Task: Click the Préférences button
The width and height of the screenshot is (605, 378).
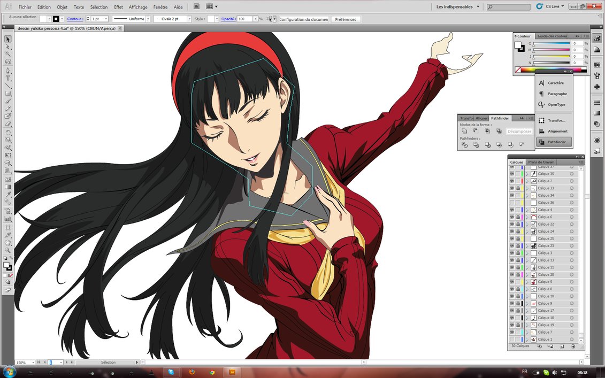Action: click(346, 19)
